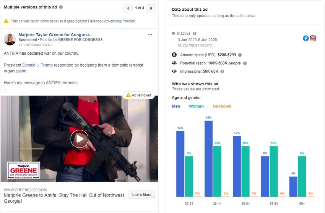
Task: Open Marjorie Taylor Greene profile picture
Action: click(x=10, y=39)
